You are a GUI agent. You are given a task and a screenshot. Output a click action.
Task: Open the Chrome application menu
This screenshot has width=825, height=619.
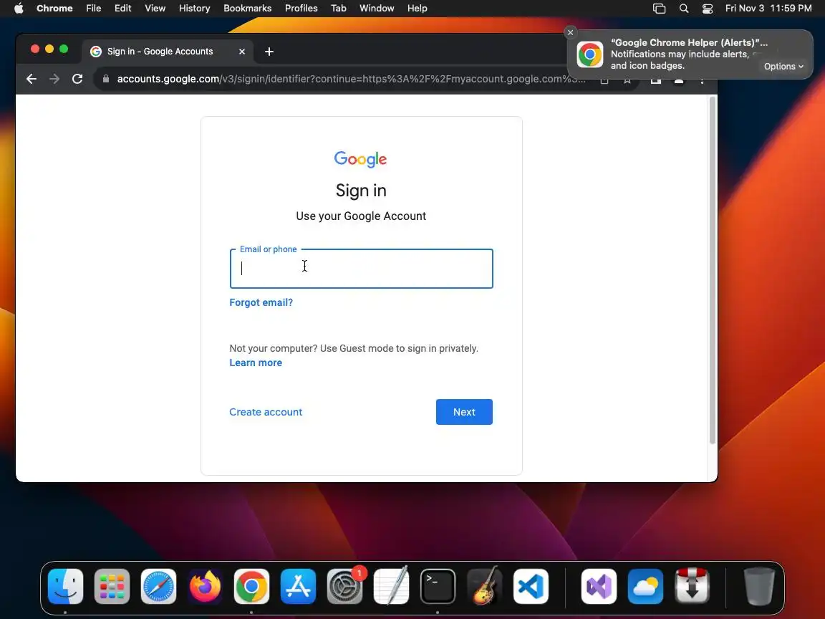(54, 9)
